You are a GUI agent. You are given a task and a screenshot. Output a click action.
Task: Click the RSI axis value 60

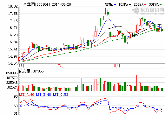(16, 106)
